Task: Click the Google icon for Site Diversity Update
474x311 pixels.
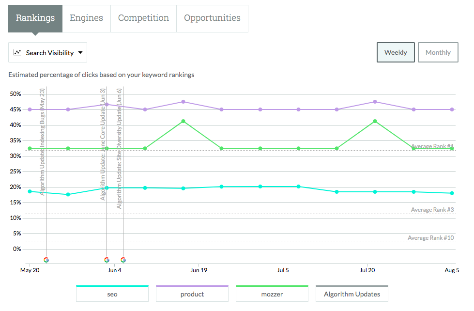Action: click(123, 260)
